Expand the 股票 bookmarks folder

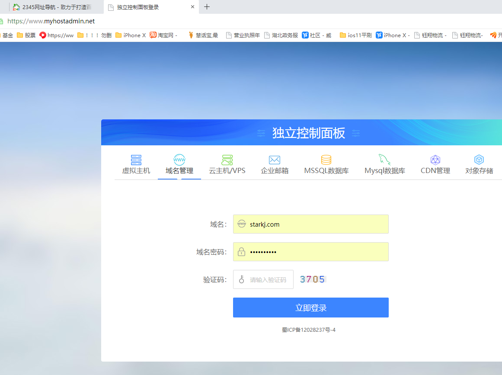(26, 35)
